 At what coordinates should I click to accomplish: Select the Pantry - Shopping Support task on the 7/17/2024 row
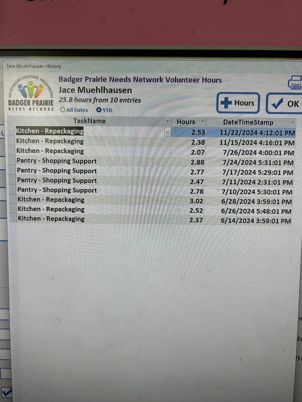pyautogui.click(x=57, y=171)
